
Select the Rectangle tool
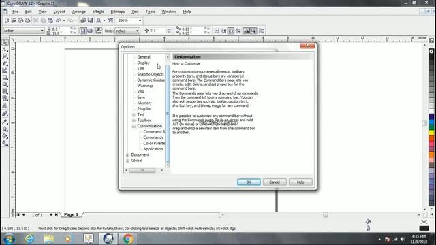[x=5, y=78]
